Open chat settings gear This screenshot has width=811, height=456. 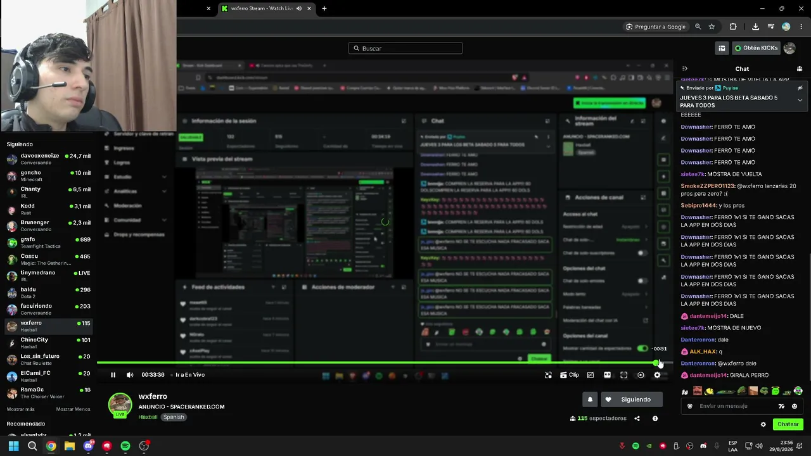click(x=763, y=424)
